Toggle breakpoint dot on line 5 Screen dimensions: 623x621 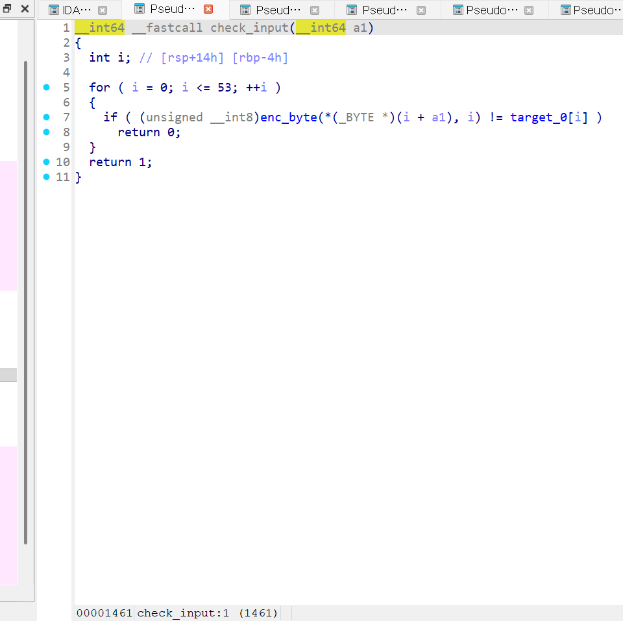point(47,88)
